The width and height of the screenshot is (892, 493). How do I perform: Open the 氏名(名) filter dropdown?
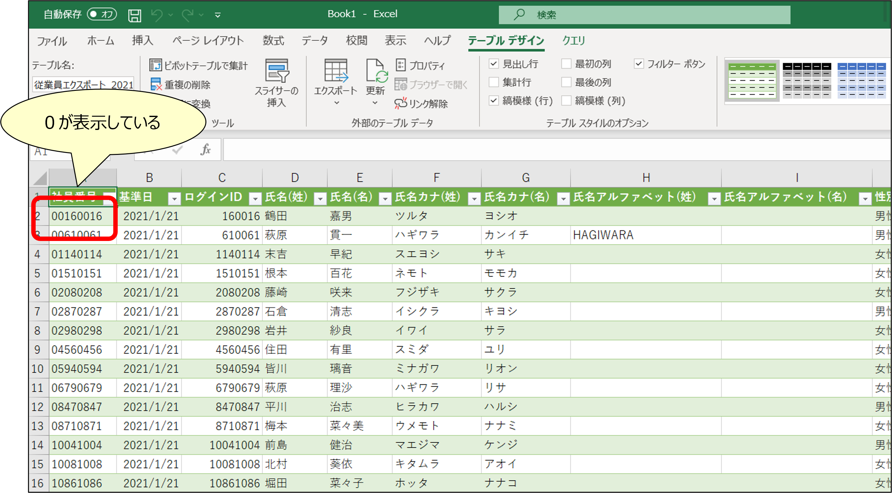click(x=385, y=198)
